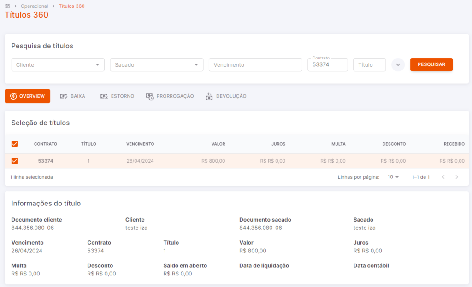Screen dimensions: 472x287
Task: Uncheck the row checkbox for contract 53374
Action: pyautogui.click(x=14, y=161)
